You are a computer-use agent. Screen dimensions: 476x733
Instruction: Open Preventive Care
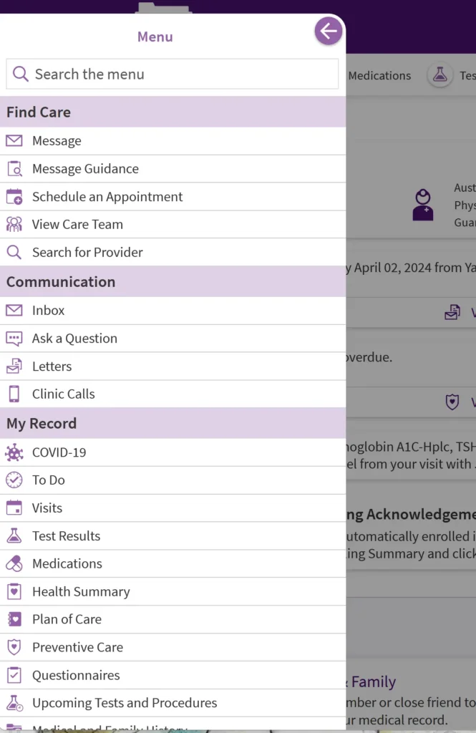tap(173, 647)
